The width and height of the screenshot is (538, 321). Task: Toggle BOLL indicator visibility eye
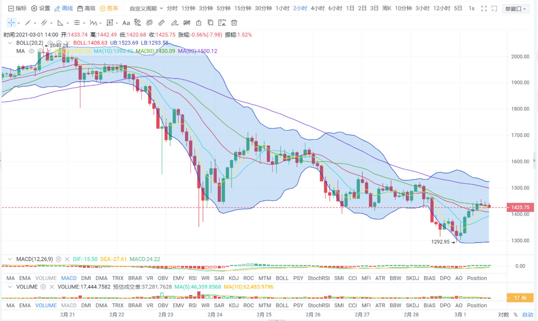[x=50, y=43]
